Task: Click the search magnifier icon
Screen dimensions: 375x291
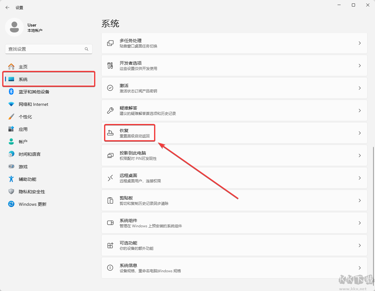Action: pyautogui.click(x=87, y=49)
